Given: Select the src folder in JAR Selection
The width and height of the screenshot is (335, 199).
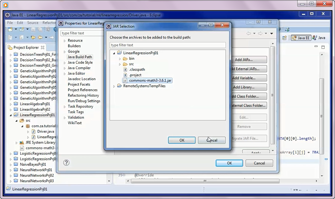Looking at the screenshot, I should click(128, 64).
